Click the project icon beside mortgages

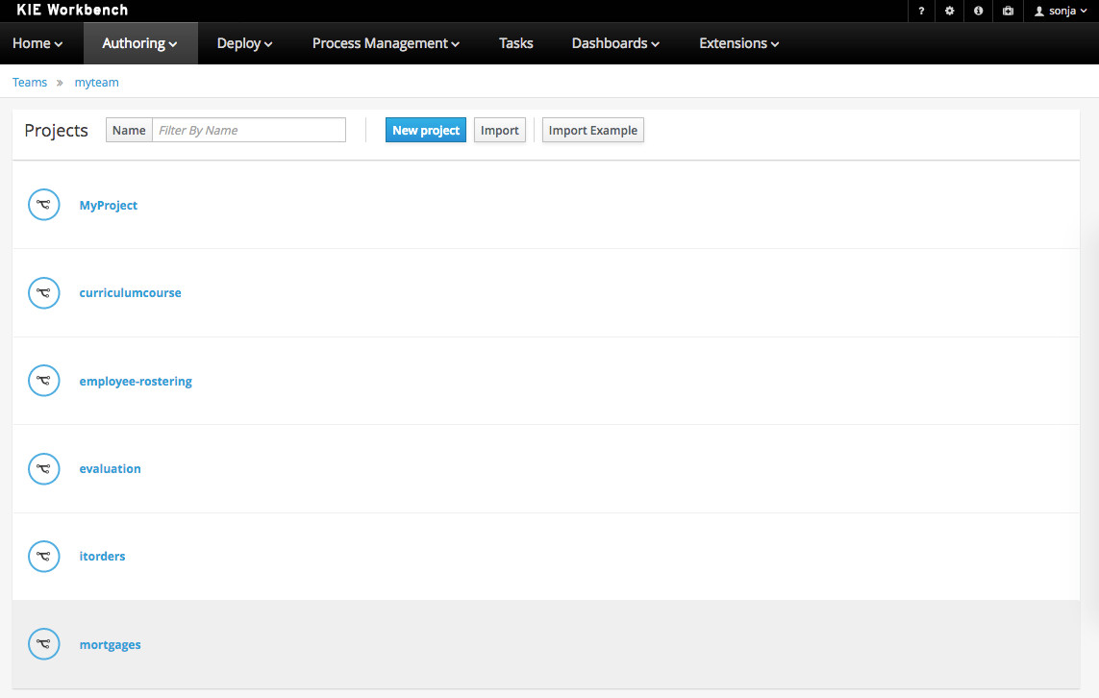tap(44, 645)
